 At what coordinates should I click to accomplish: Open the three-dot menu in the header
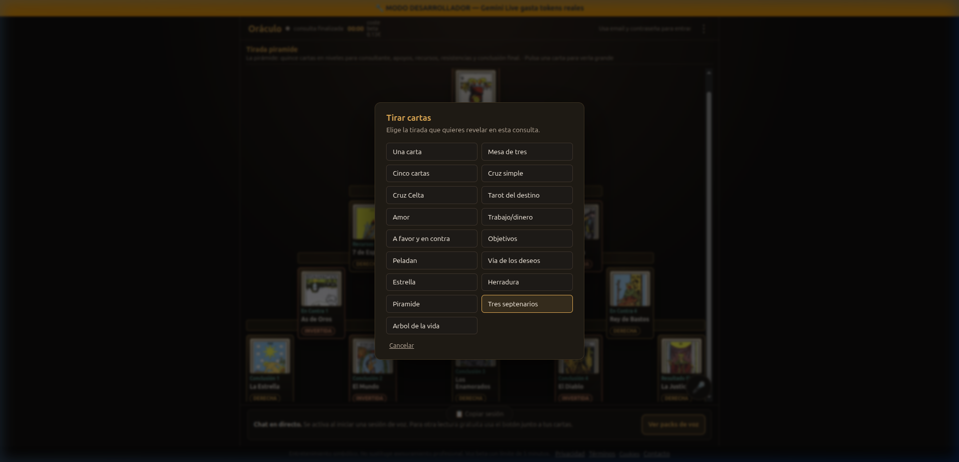tap(704, 29)
